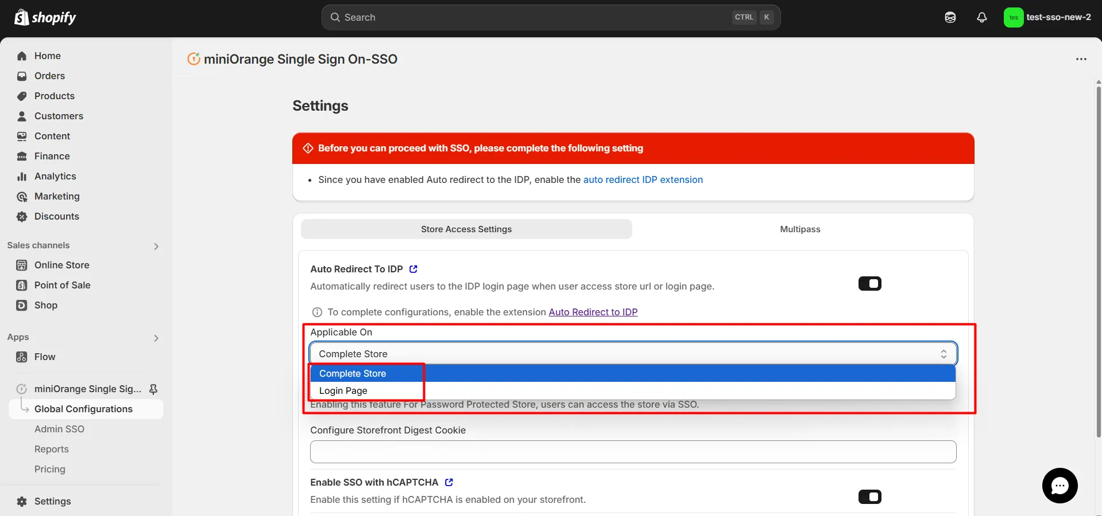
Task: Open Reports in sidebar
Action: [x=51, y=449]
